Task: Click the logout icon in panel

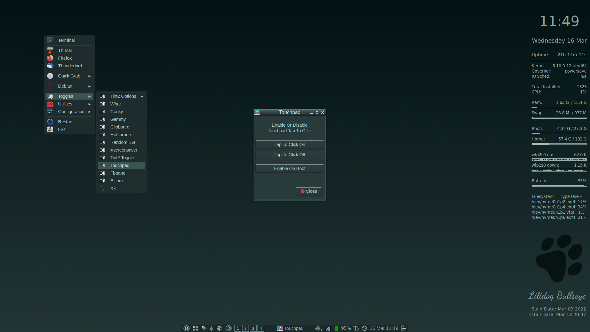Action: tap(403, 328)
